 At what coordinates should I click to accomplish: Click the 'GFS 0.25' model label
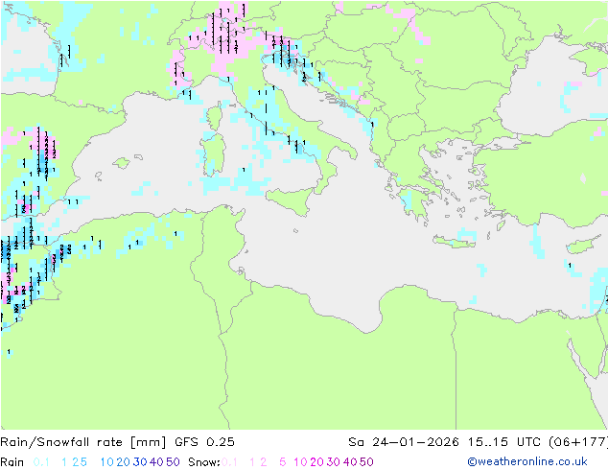204,442
